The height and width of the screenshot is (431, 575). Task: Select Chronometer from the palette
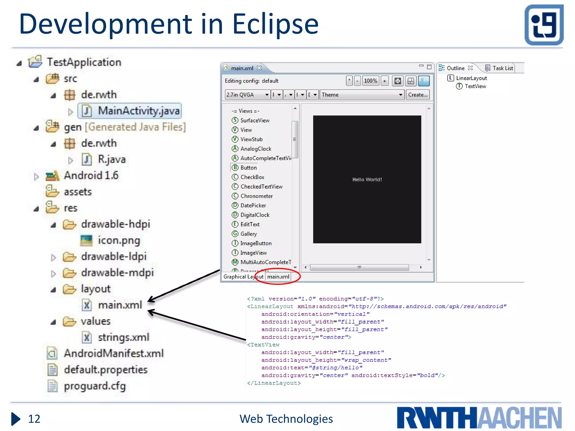coord(252,196)
